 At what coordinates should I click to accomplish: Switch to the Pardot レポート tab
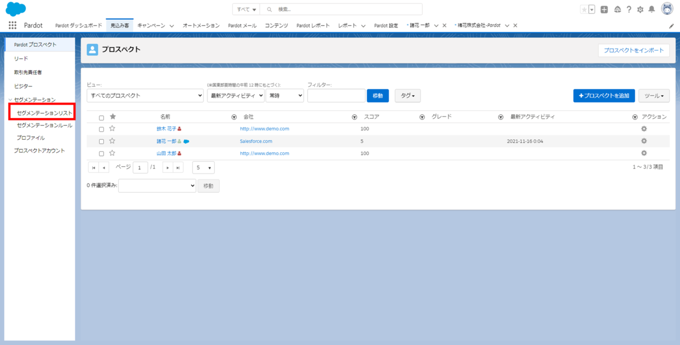tap(313, 25)
